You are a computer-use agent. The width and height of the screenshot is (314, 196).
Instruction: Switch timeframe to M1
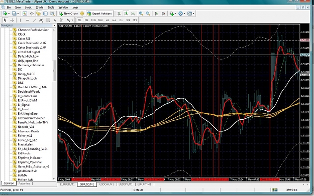coord(80,20)
